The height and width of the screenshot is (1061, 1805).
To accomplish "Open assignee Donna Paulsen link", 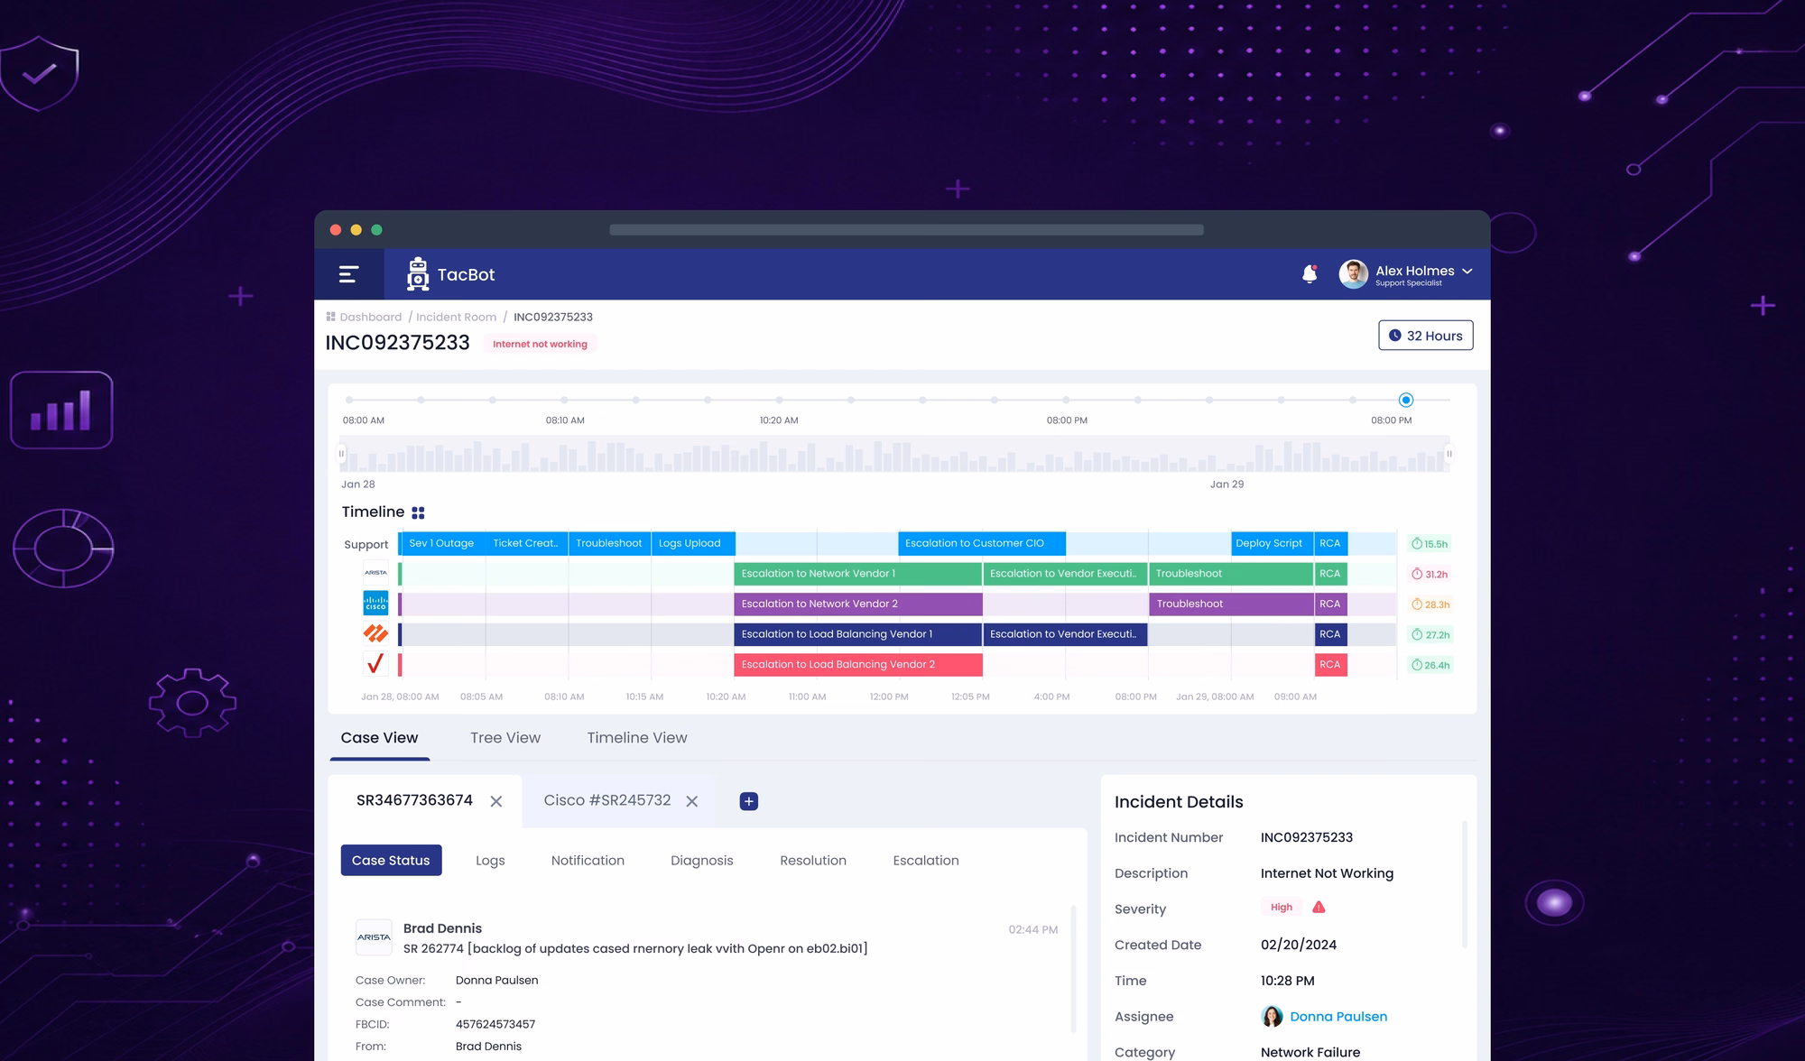I will tap(1338, 1017).
